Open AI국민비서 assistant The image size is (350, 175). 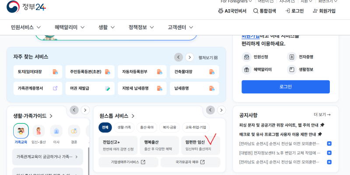coord(232,11)
